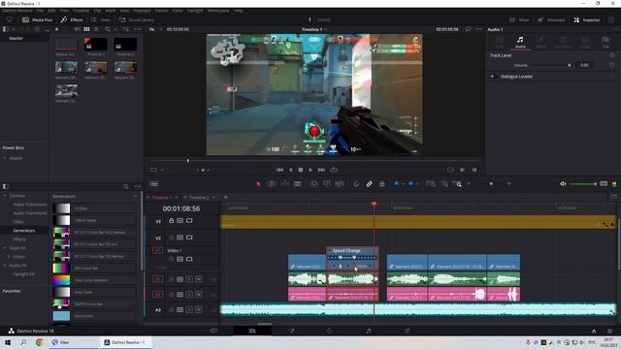Mute monitor with the speaker icon
This screenshot has width=621, height=349.
click(563, 183)
